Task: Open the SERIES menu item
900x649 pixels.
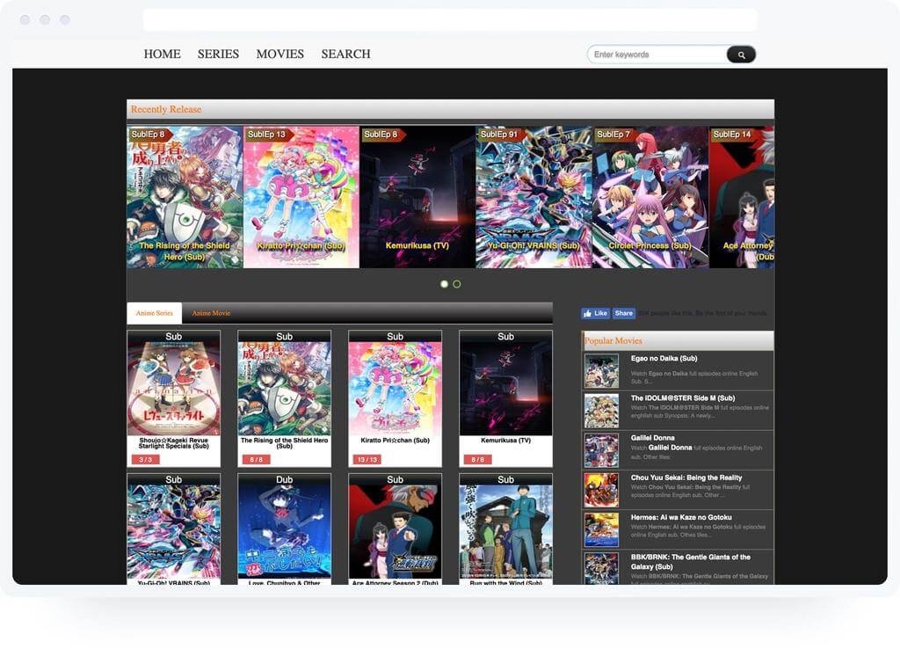Action: tap(218, 54)
